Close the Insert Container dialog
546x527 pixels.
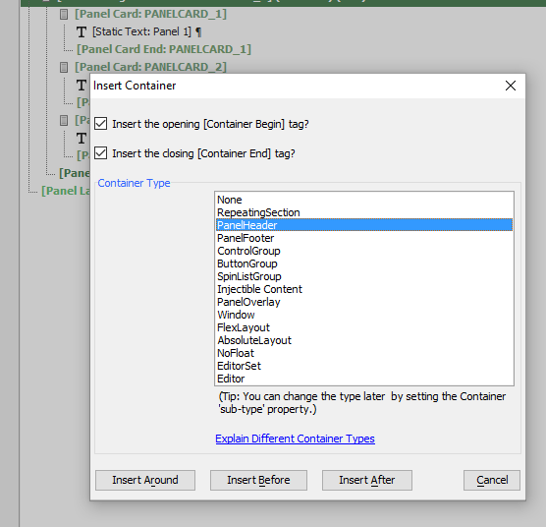[510, 86]
